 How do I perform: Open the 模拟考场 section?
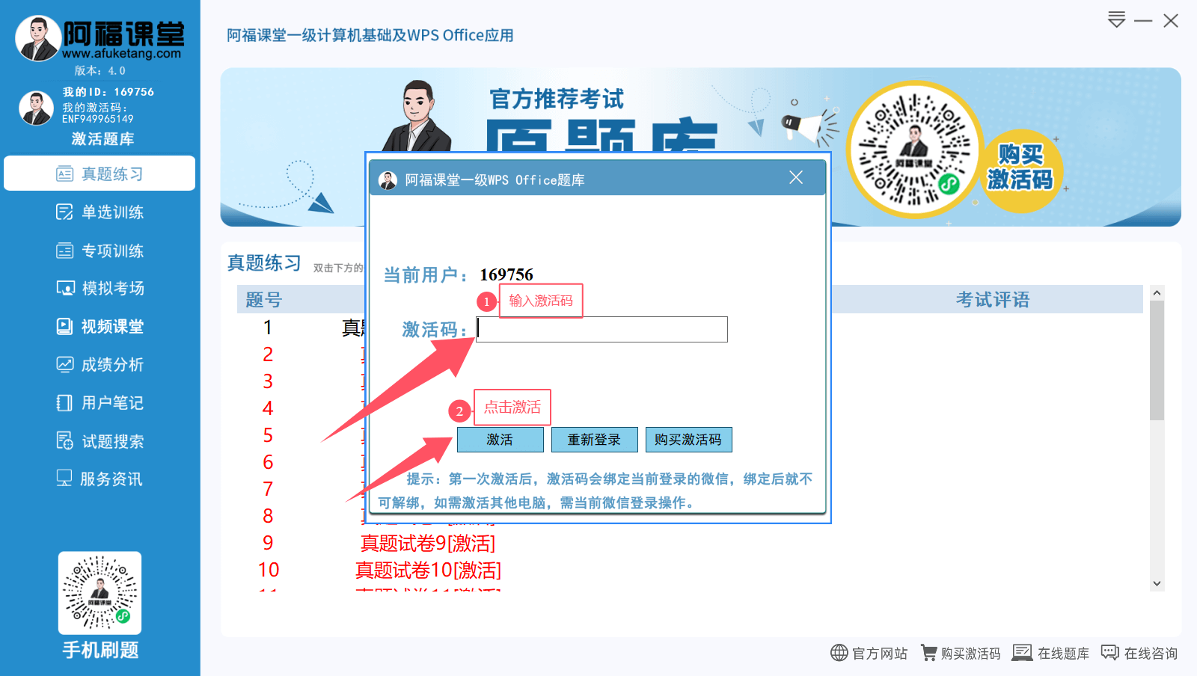tap(100, 288)
